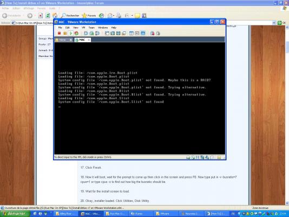Image resolution: width=289 pixels, height=217 pixels.
Task: Take a snapshot of the virtual machine
Action: (x=86, y=33)
